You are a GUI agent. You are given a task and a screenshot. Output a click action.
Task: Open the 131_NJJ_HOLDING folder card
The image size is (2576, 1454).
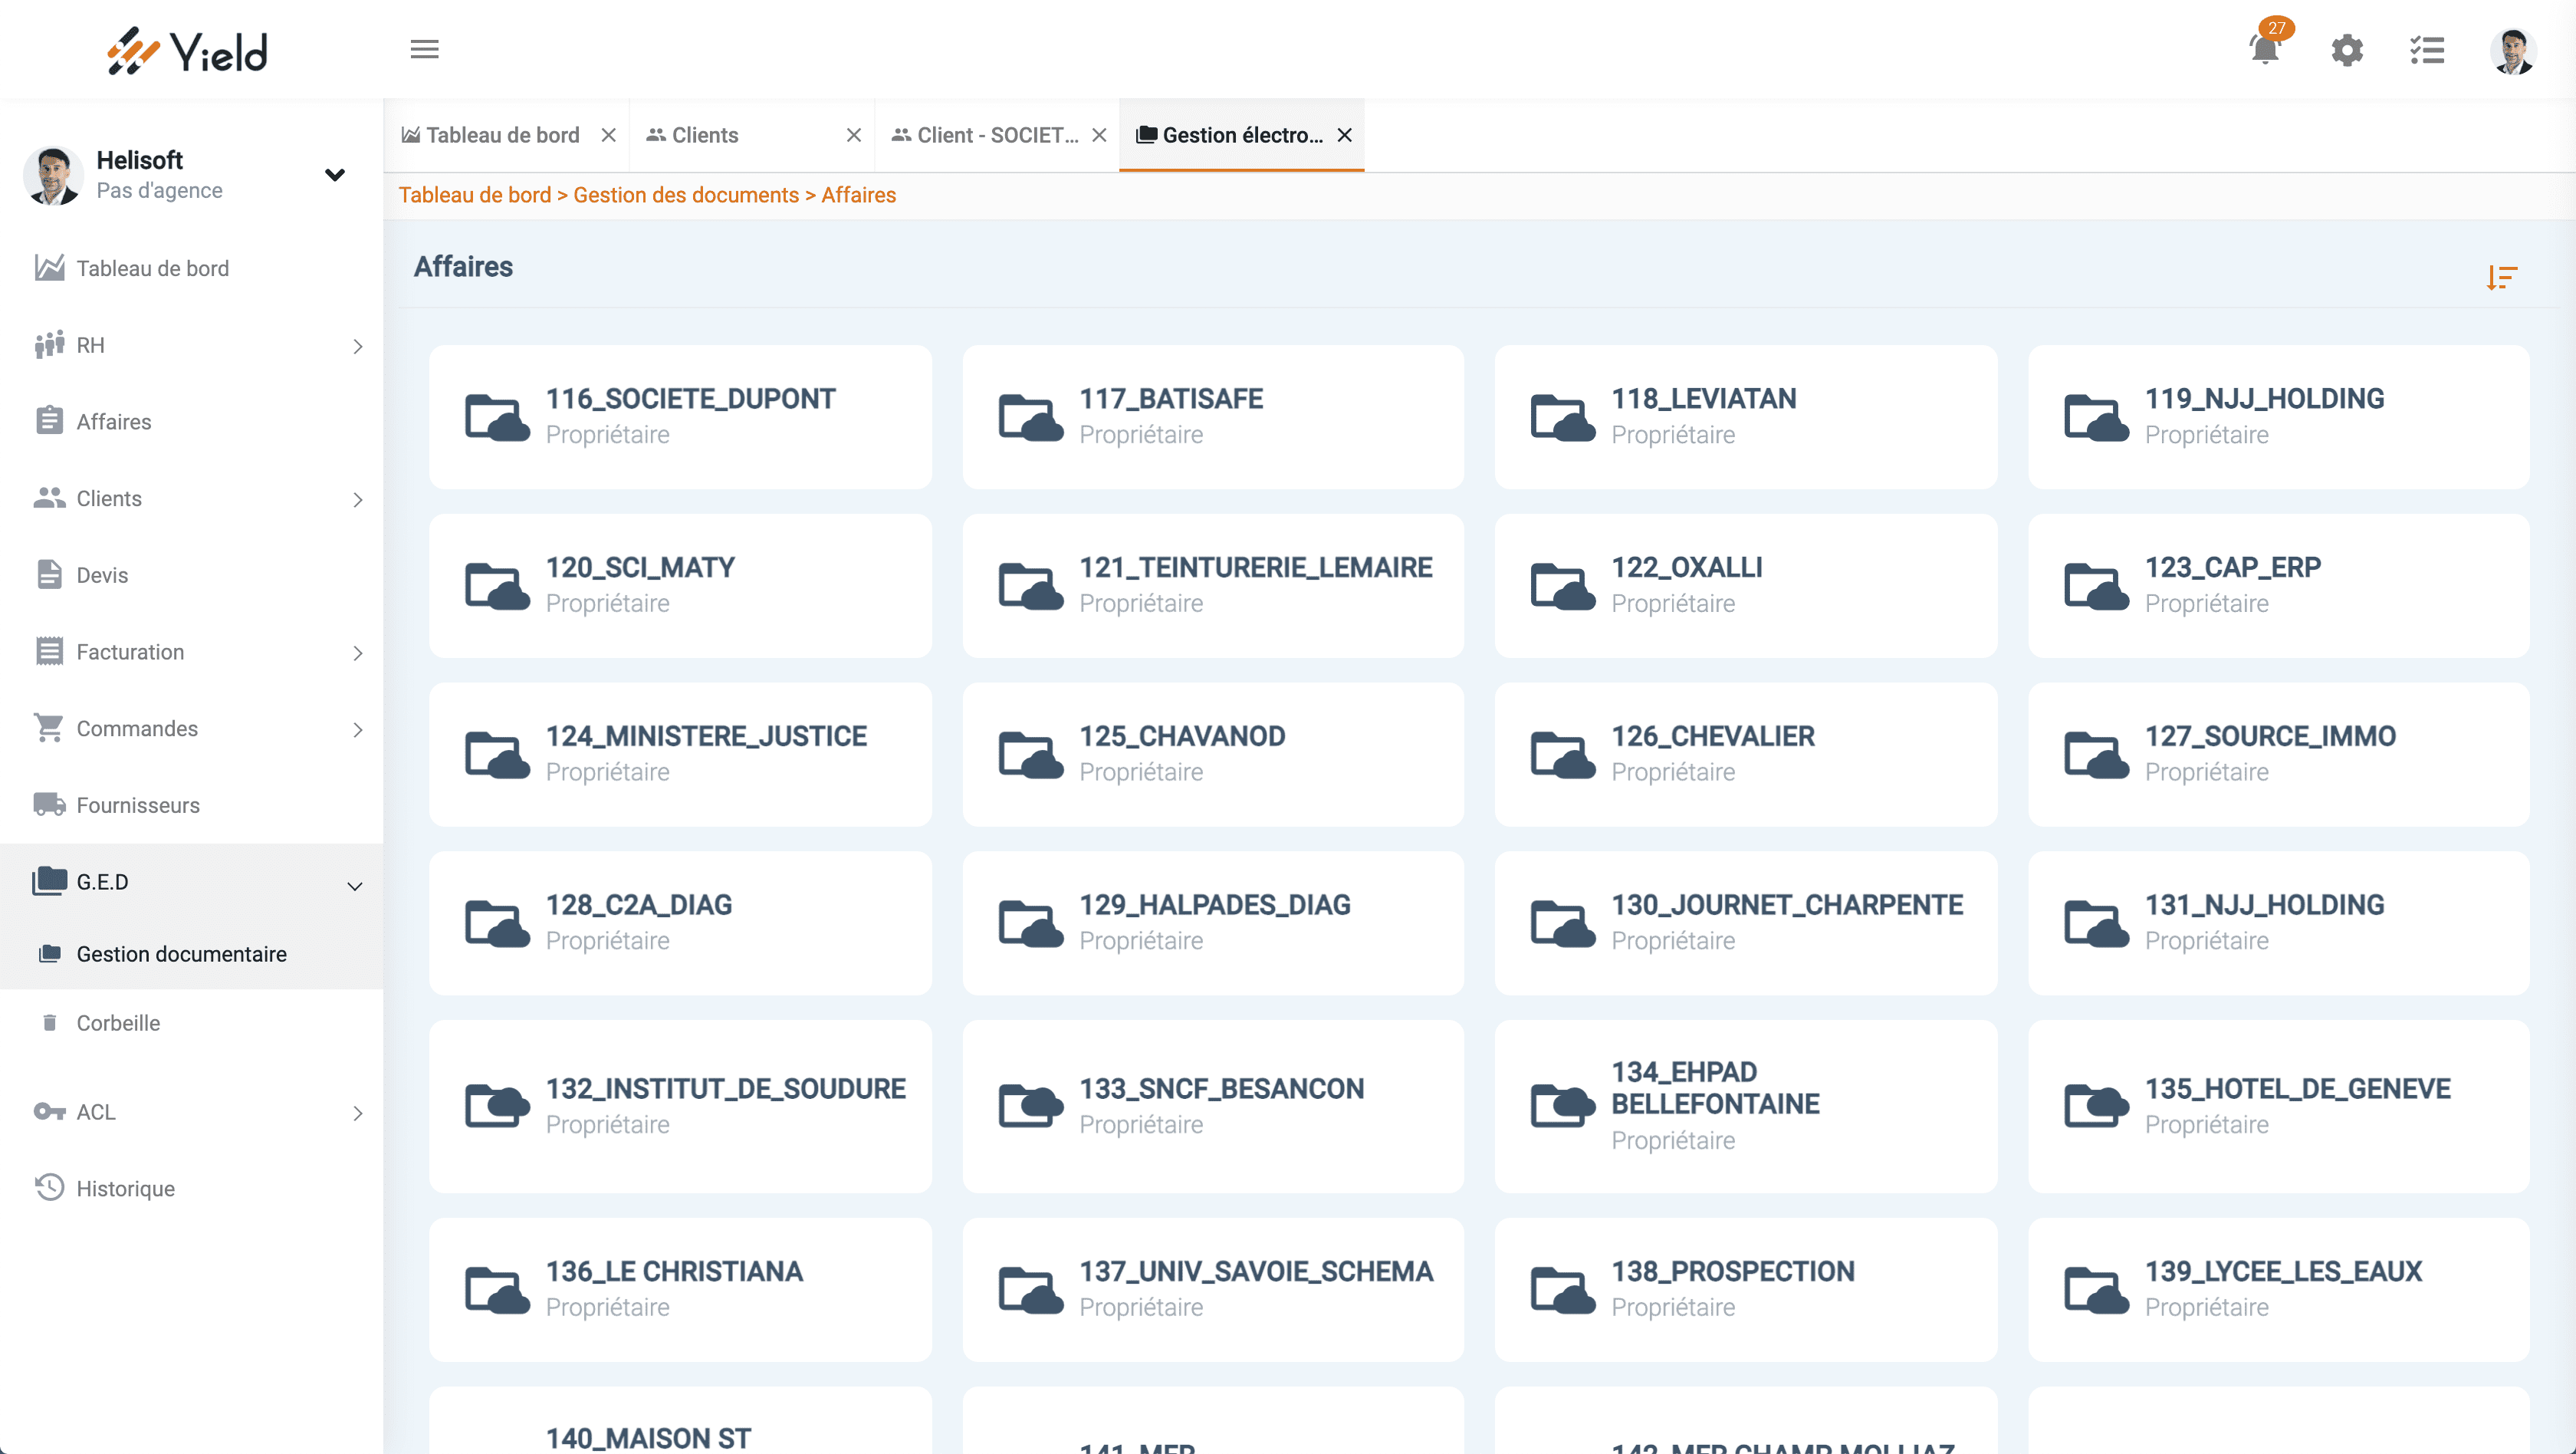tap(2279, 923)
